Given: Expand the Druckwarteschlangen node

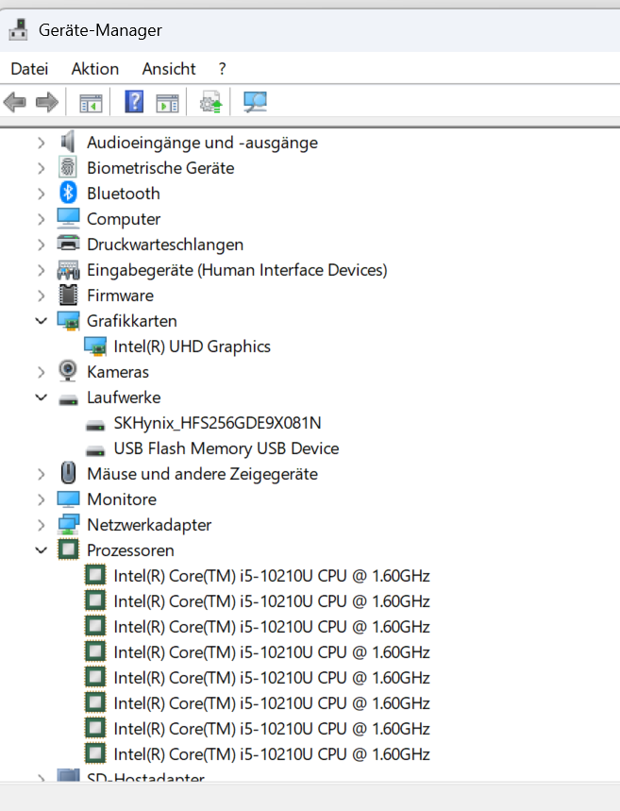Looking at the screenshot, I should point(41,245).
